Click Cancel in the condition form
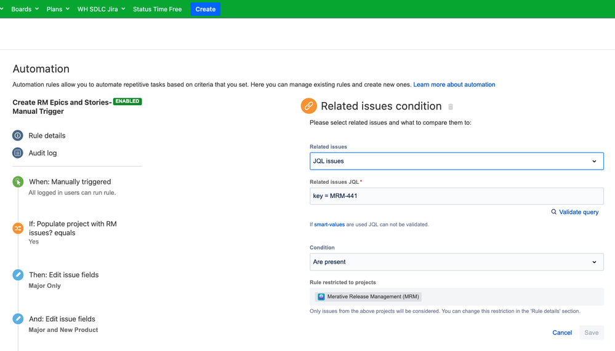The width and height of the screenshot is (615, 351). point(562,333)
